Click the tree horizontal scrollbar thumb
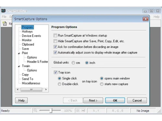 click(x=31, y=90)
